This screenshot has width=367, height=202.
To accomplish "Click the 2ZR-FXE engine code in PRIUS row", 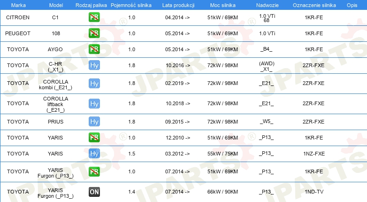I will [x=313, y=122].
